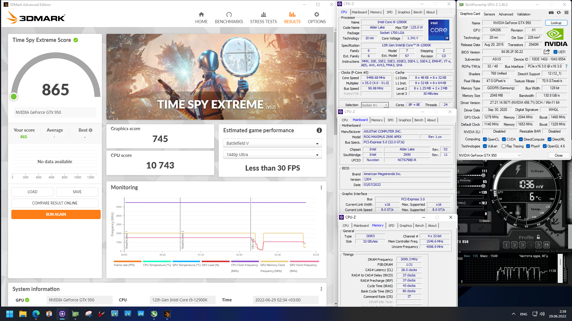The height and width of the screenshot is (321, 572).
Task: Open the 1440p Ultra resolution dropdown
Action: coord(272,155)
